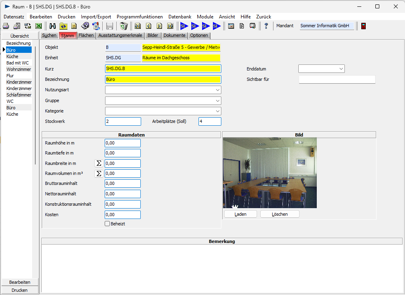405x295 pixels.
Task: Click the binoculars search icon
Action: coord(53,26)
